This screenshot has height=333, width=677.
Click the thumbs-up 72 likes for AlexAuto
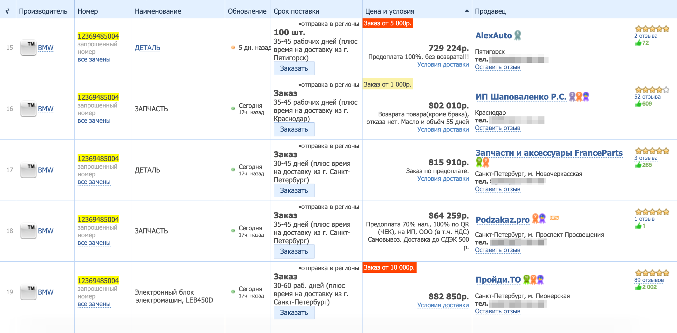[x=642, y=43]
